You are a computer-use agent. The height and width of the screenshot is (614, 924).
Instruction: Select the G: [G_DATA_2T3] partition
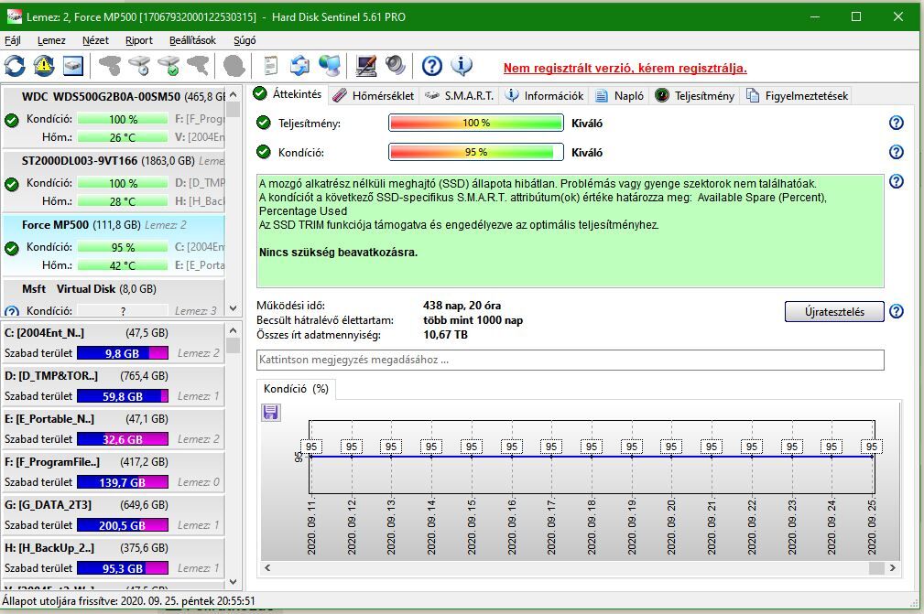114,514
